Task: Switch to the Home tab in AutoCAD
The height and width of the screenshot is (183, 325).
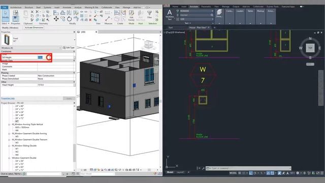Action: pos(175,7)
